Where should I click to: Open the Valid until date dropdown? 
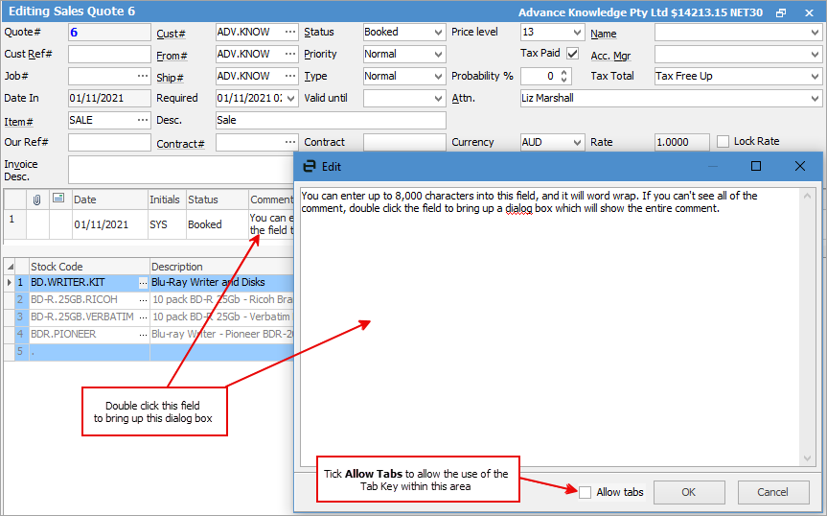tap(438, 99)
